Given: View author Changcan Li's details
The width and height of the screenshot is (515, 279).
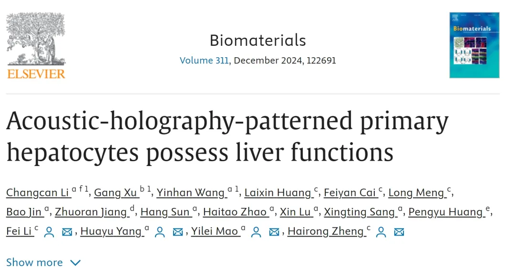Looking at the screenshot, I should [x=37, y=193].
